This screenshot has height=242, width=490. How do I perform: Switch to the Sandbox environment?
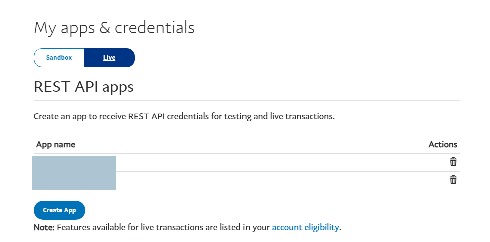tap(59, 58)
